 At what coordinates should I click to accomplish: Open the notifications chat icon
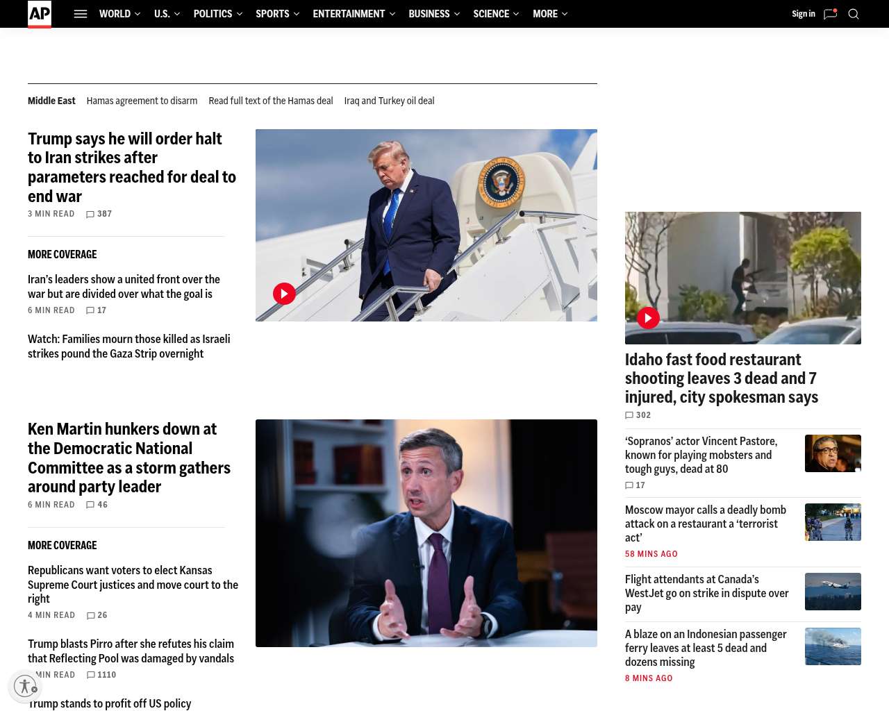pyautogui.click(x=830, y=14)
